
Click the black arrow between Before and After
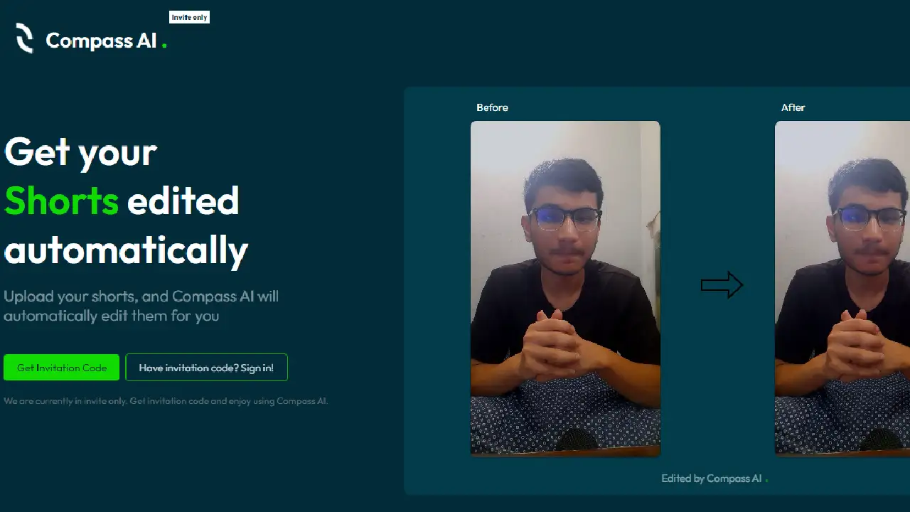point(722,285)
